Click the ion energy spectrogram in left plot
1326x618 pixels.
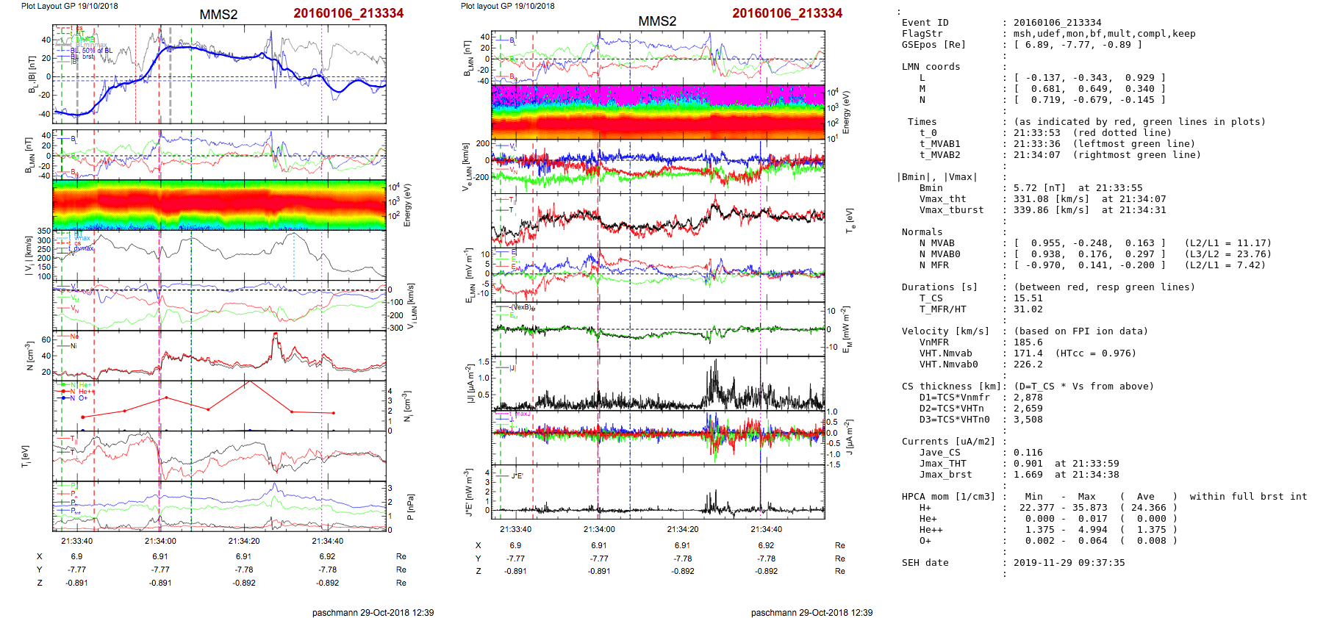(219, 205)
